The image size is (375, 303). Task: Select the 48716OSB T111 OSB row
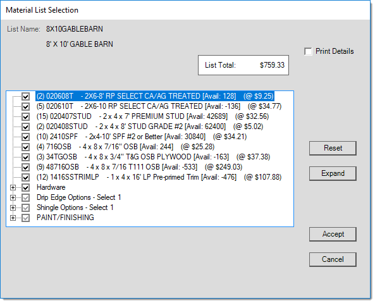pyautogui.click(x=139, y=167)
